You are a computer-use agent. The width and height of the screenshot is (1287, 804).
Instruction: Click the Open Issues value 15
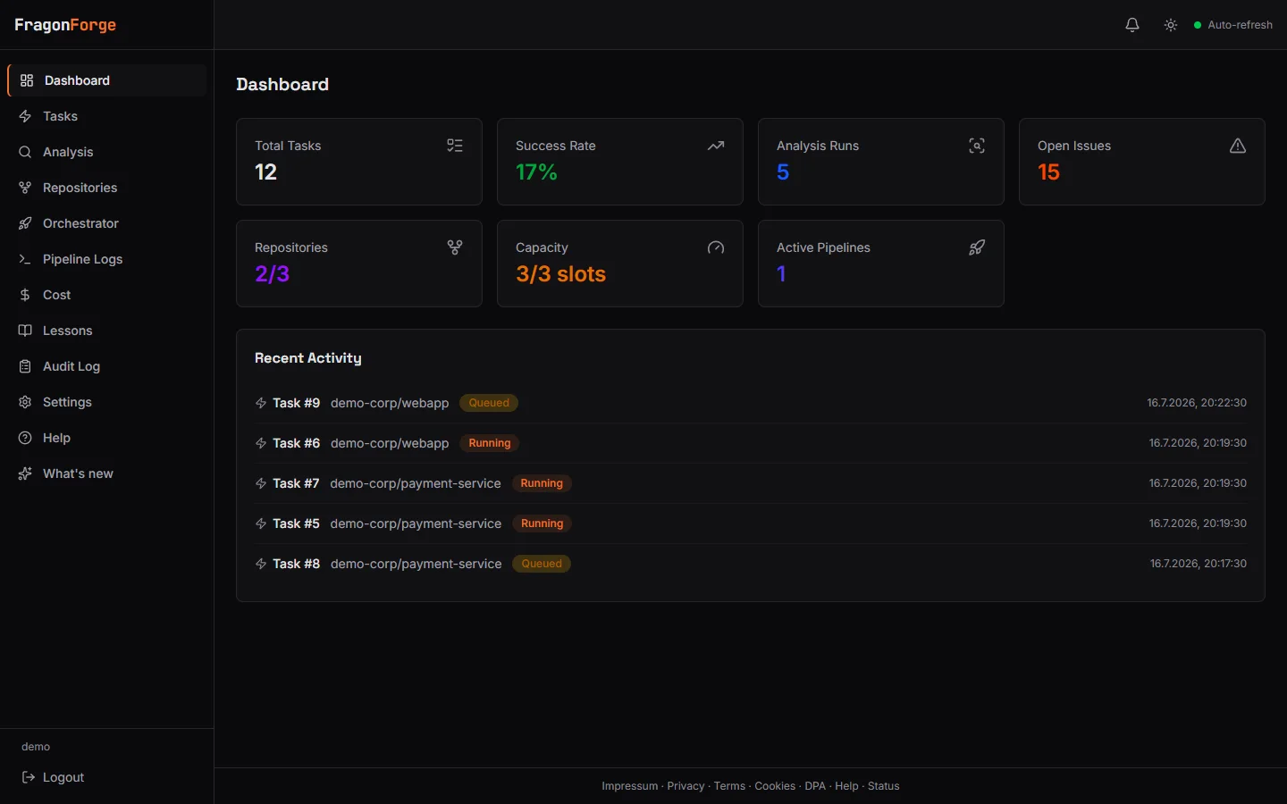(1048, 172)
